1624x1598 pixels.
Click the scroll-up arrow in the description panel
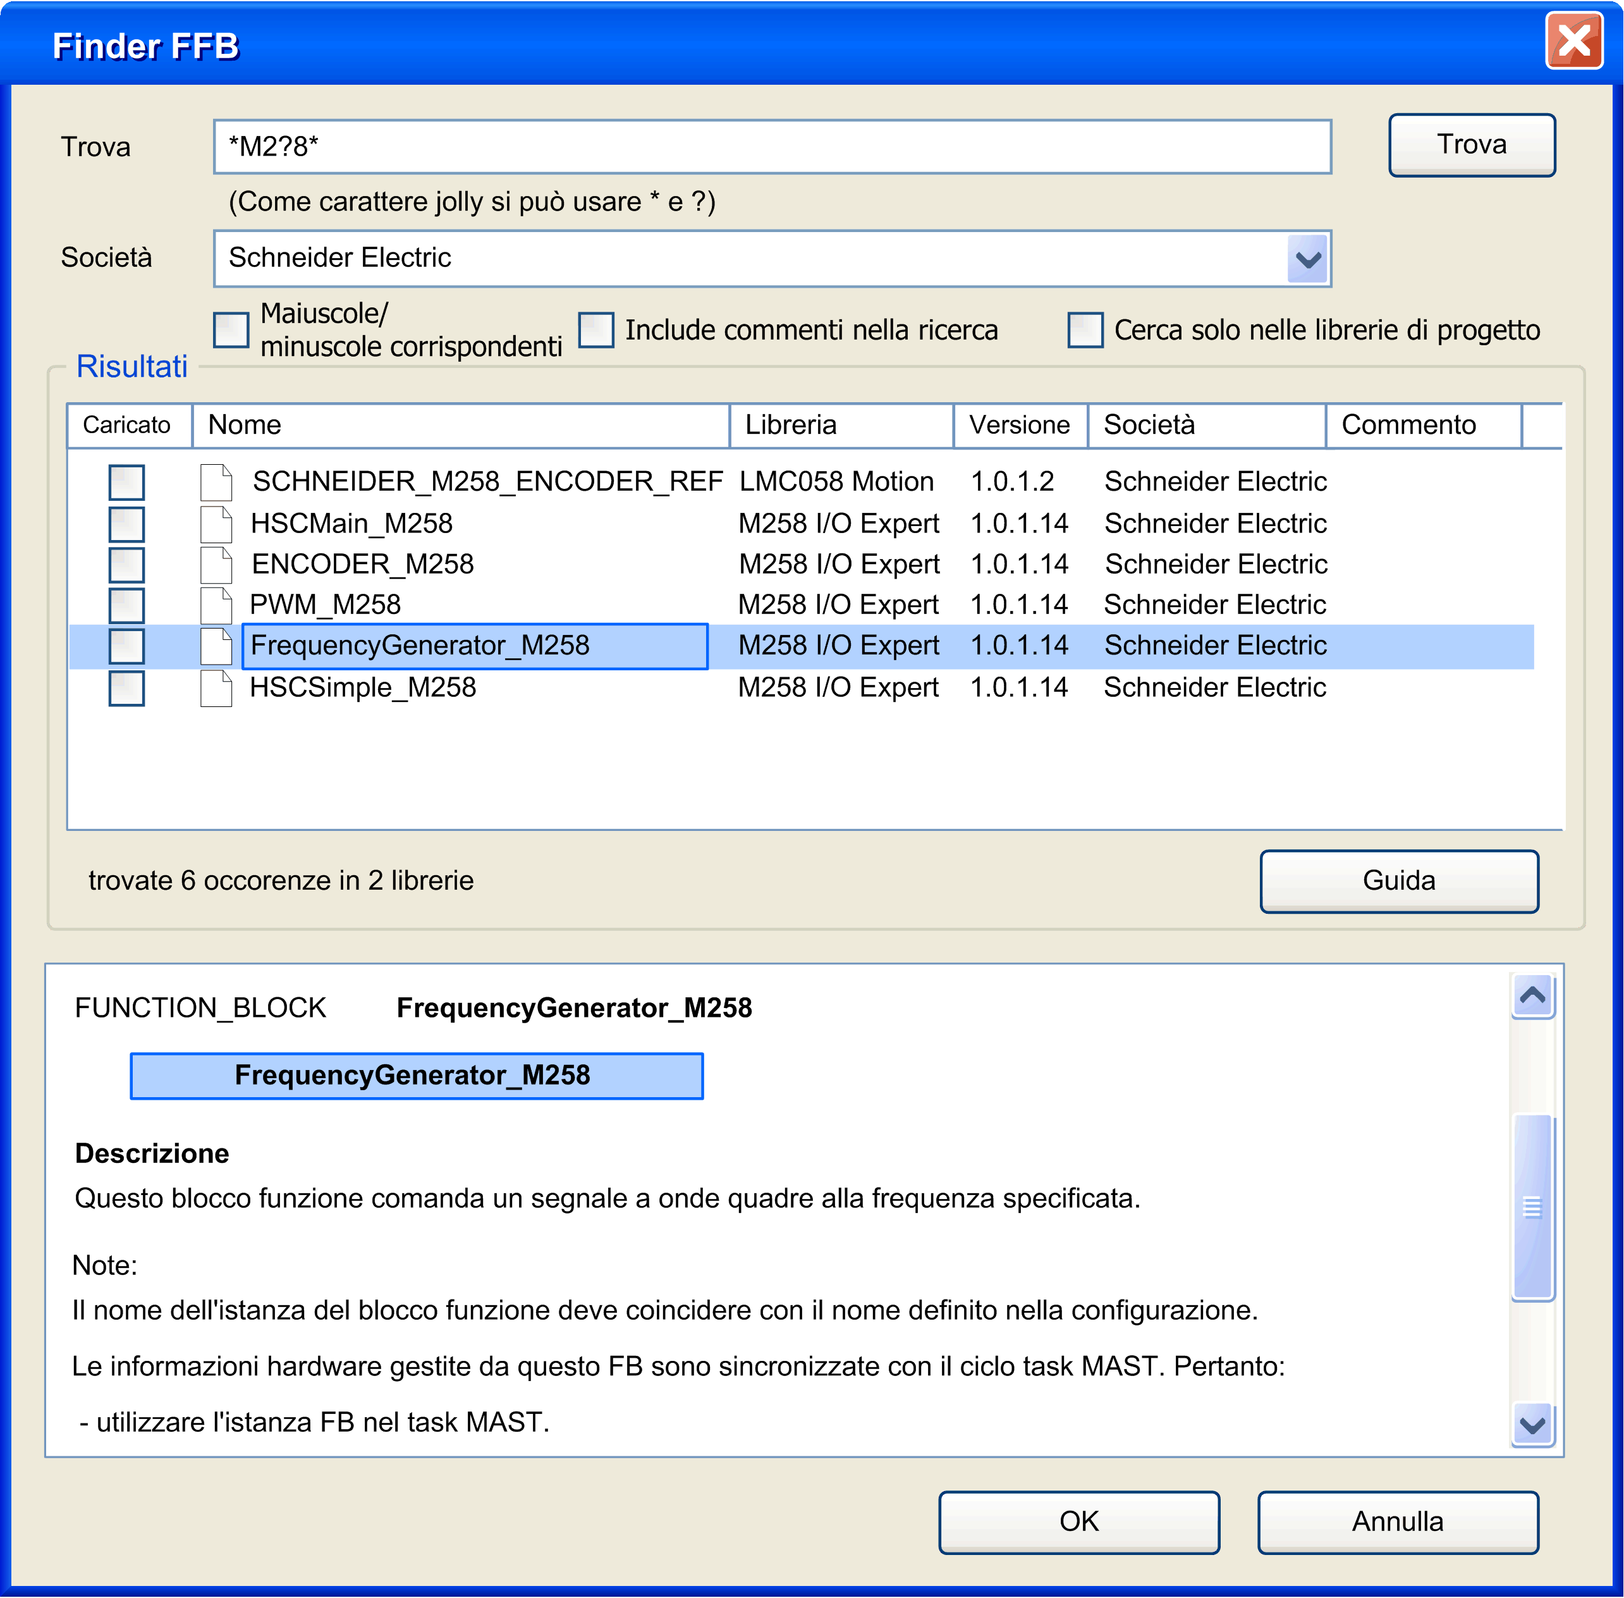click(1532, 995)
